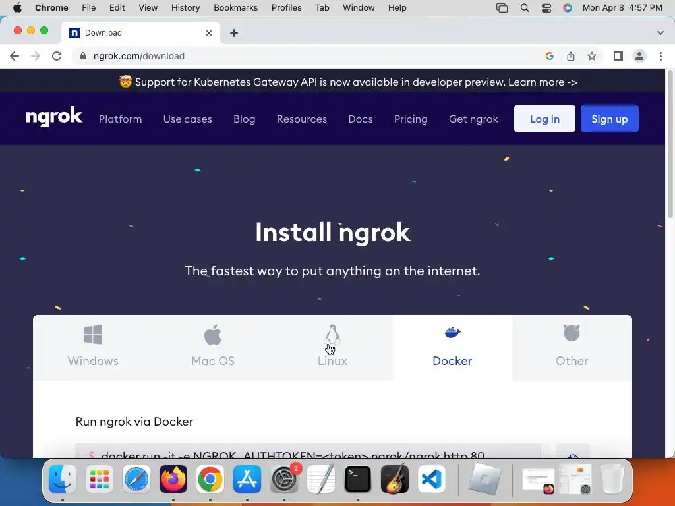Viewport: 675px width, 506px height.
Task: Visit the Pricing page
Action: coord(411,119)
